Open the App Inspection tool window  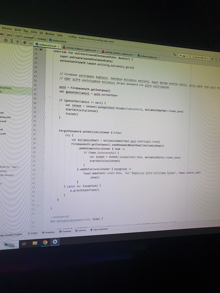click(99, 229)
